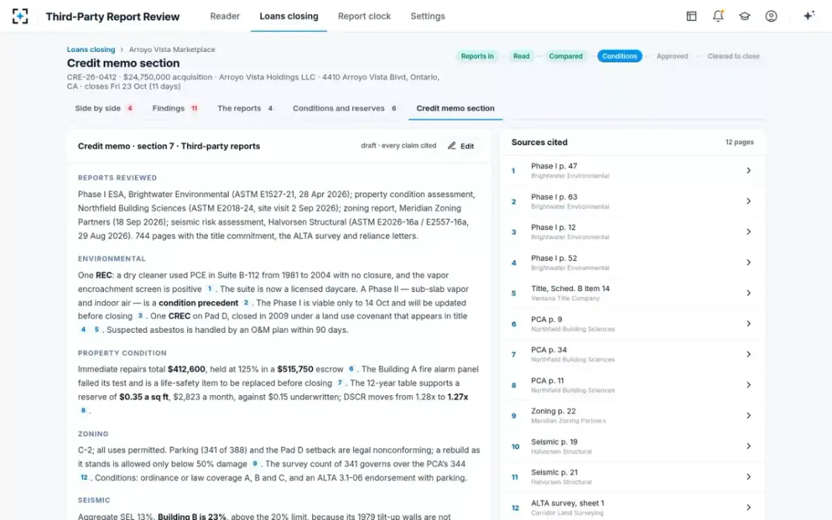Select the Cleared to close stage
832x520 pixels.
734,56
